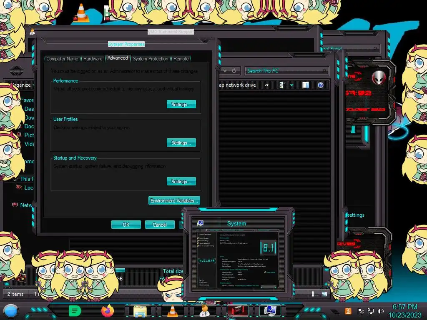Switch to the Remote tab

181,59
